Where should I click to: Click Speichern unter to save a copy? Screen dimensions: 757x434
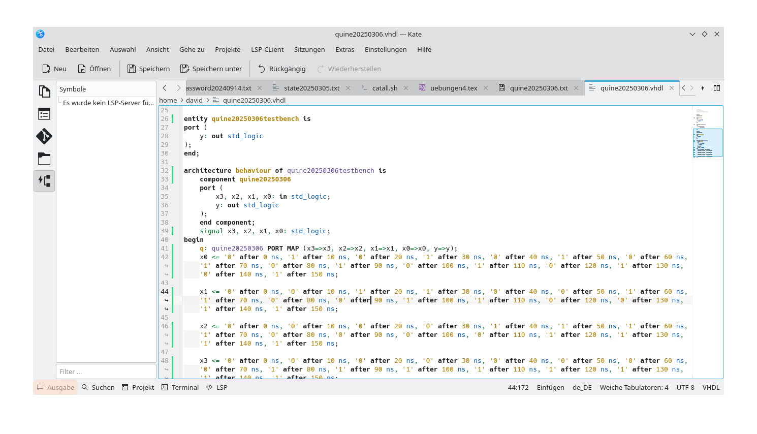click(211, 68)
